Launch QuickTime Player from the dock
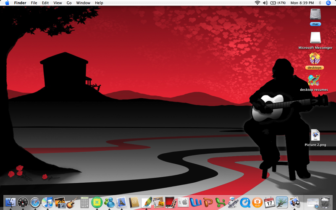The height and width of the screenshot is (210, 336). tap(245, 202)
